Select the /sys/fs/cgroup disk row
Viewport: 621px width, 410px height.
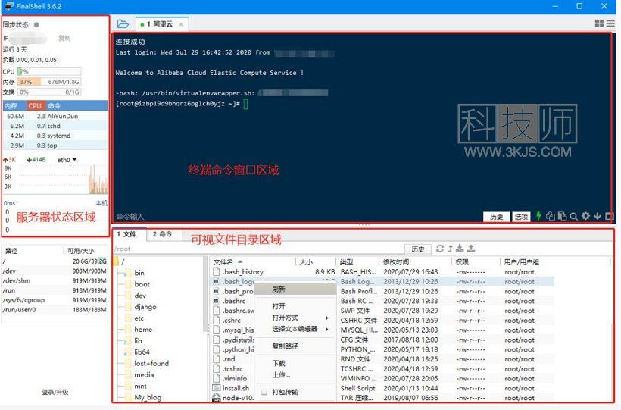[55, 300]
